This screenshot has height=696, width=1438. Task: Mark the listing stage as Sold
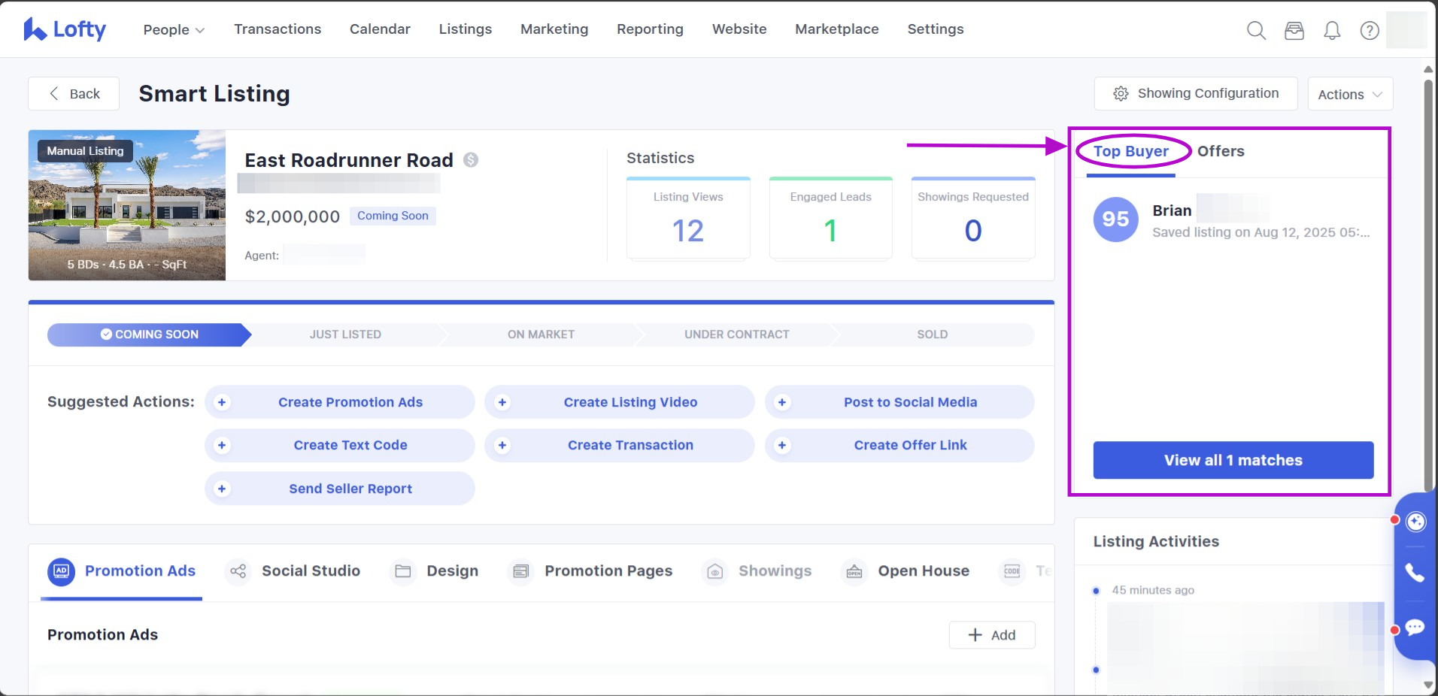click(x=932, y=334)
